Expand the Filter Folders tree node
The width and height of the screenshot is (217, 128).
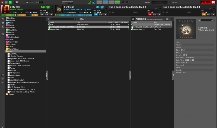(x=5, y=42)
